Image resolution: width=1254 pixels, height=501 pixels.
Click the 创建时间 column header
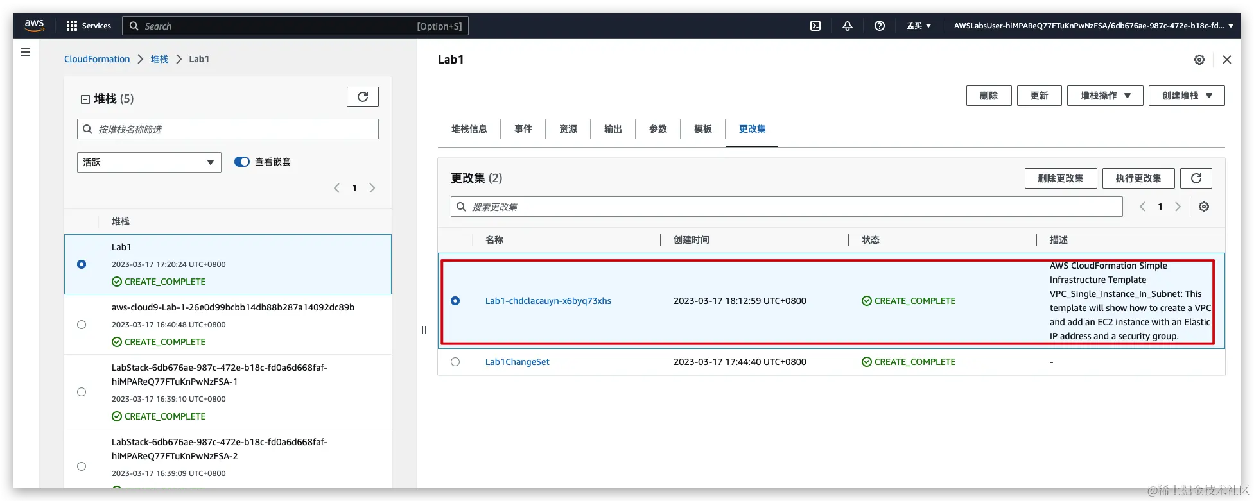pyautogui.click(x=692, y=240)
